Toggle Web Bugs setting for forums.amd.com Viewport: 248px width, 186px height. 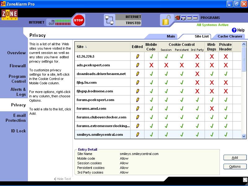point(212,108)
